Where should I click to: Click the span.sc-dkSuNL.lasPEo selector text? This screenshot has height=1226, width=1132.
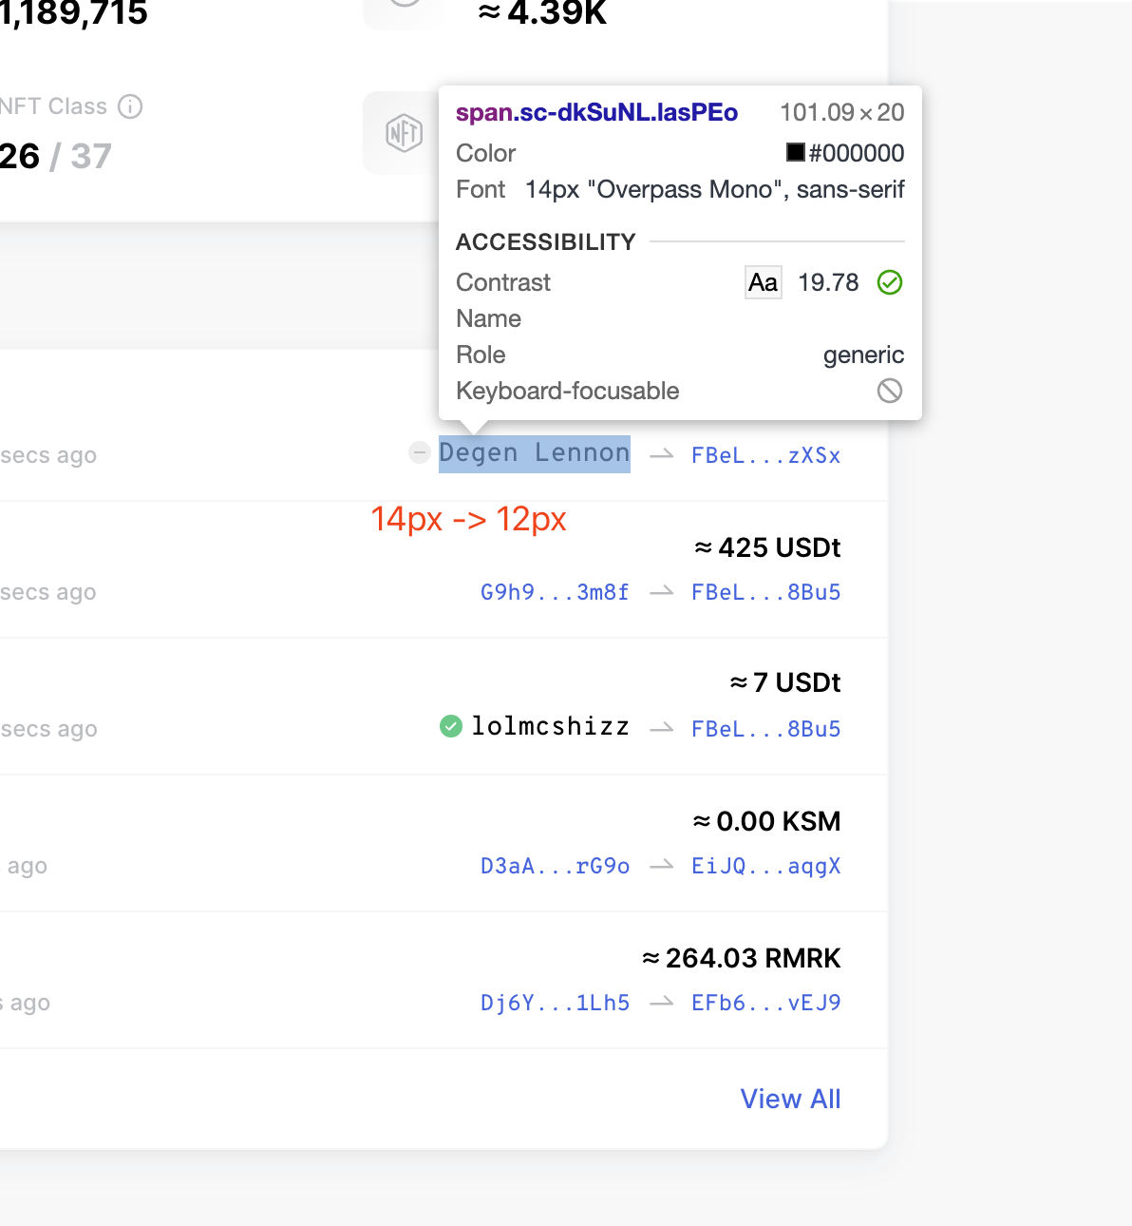596,112
